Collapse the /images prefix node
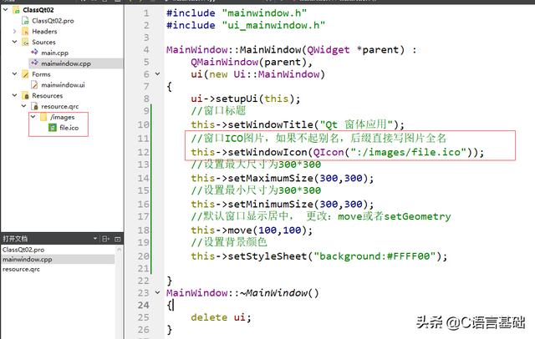 click(x=33, y=117)
